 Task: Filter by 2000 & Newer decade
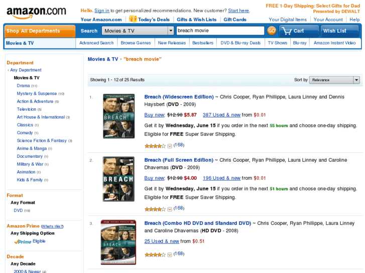[27, 271]
